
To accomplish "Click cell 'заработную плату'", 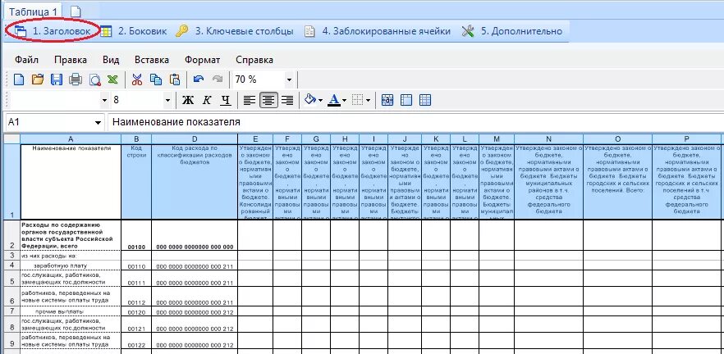I will pyautogui.click(x=71, y=265).
